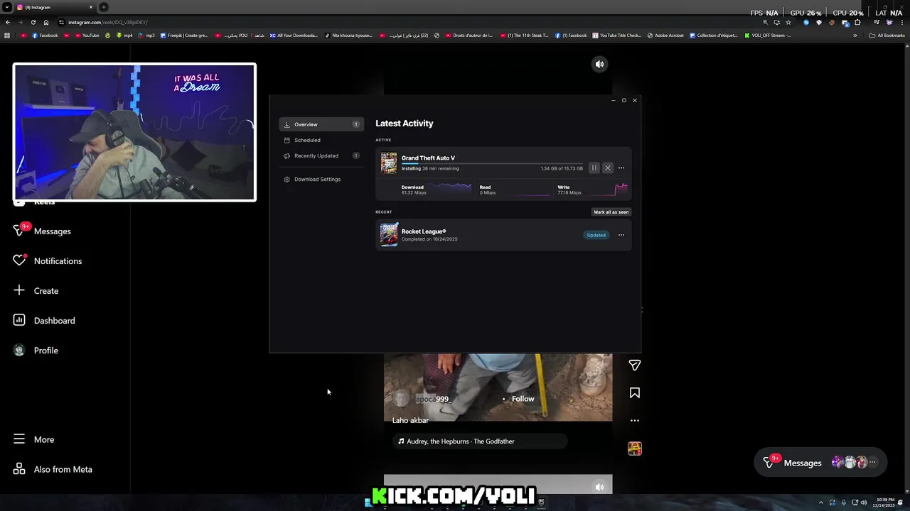Open the Freepik bookmark
Viewport: 910px width, 511px height.
tap(184, 35)
